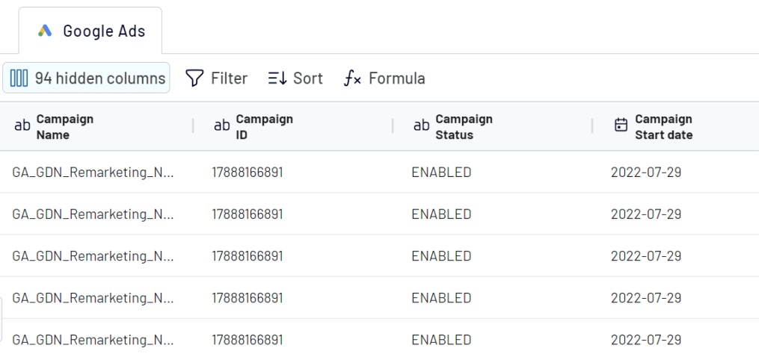
Task: Click the Filter funnel icon
Action: tap(194, 78)
